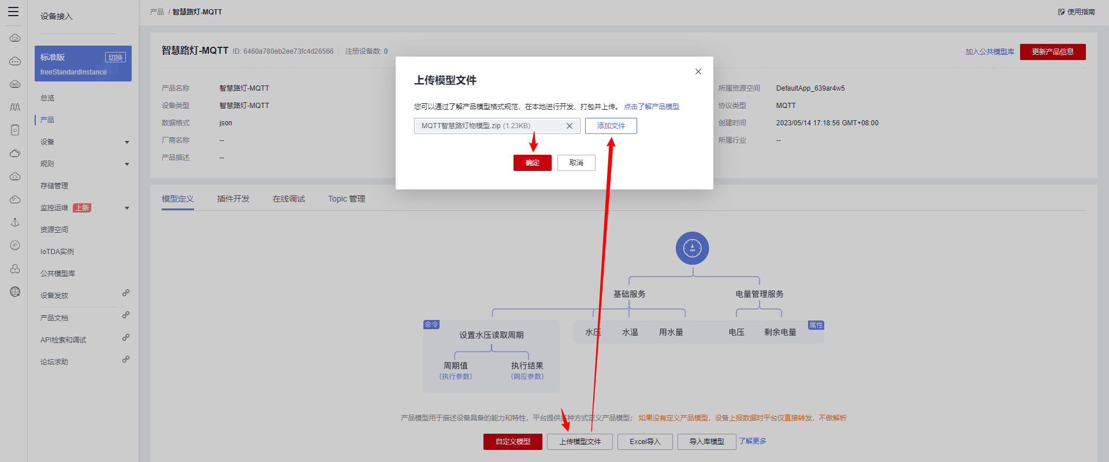Click link icon beside 论坛求助
The height and width of the screenshot is (462, 1109).
(x=126, y=359)
